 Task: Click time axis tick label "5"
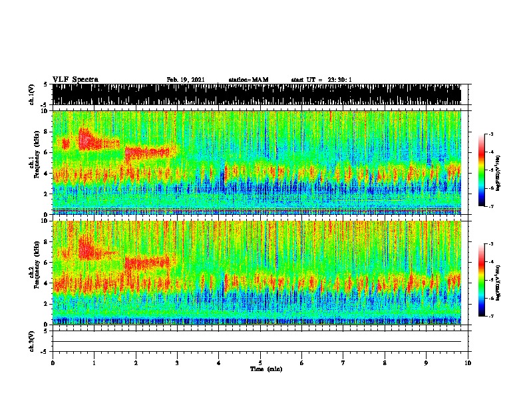click(260, 362)
